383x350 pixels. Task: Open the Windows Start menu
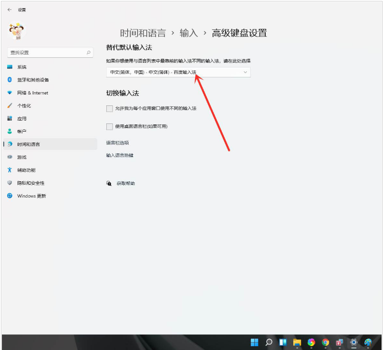(254, 342)
